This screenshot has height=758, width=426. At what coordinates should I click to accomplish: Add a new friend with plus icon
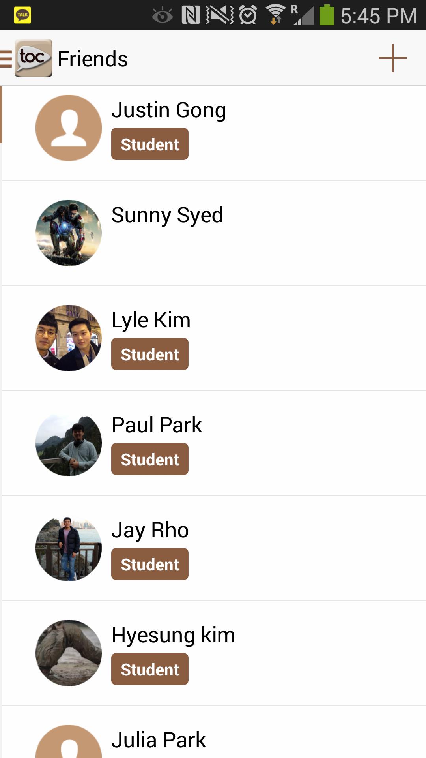(392, 58)
